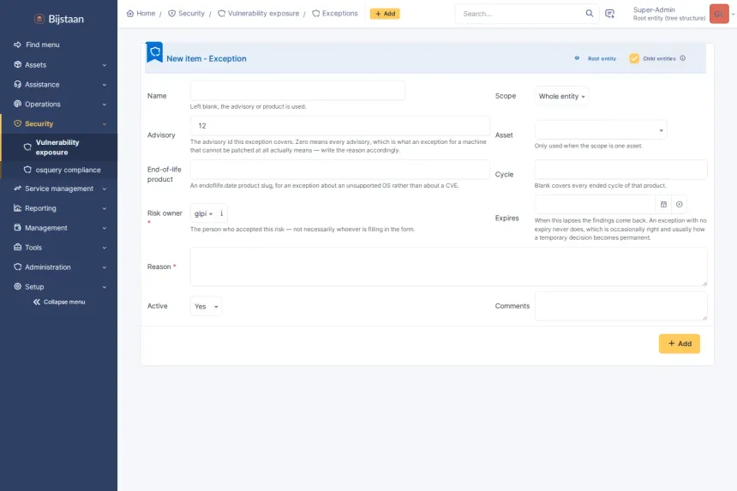
Task: Open osquery compliance submenu item
Action: point(59,170)
